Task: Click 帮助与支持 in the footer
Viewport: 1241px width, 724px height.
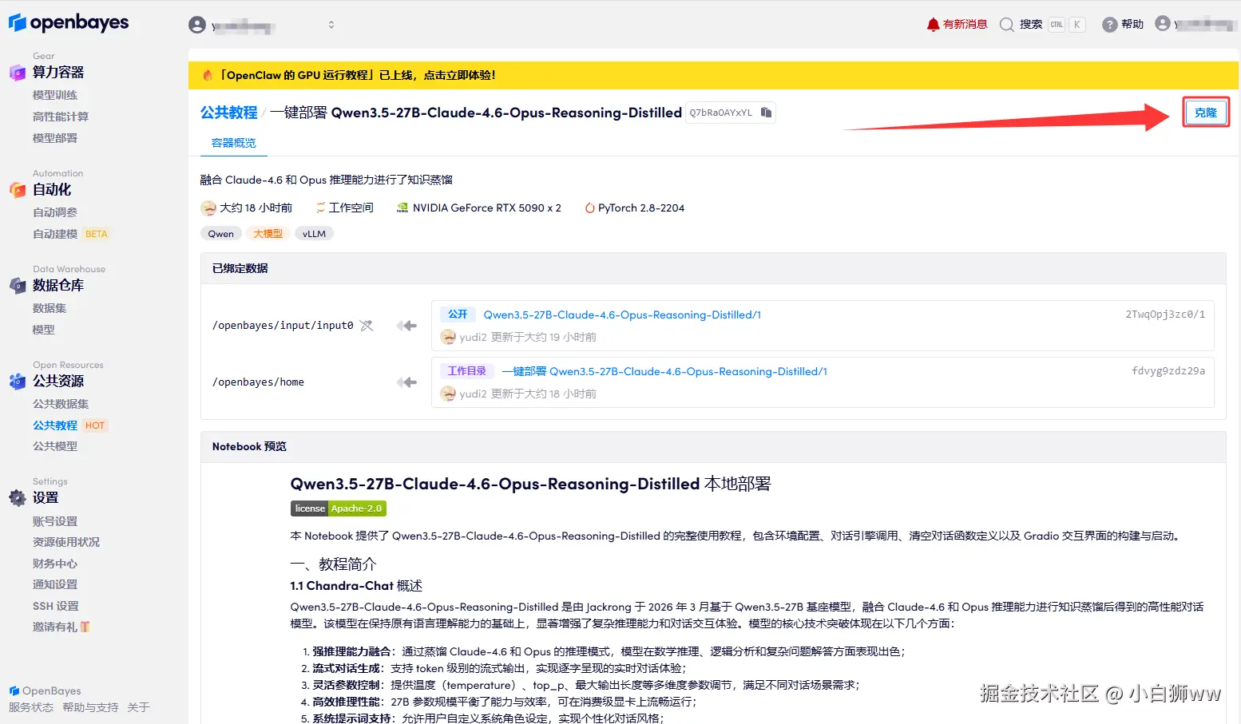Action: pos(90,707)
